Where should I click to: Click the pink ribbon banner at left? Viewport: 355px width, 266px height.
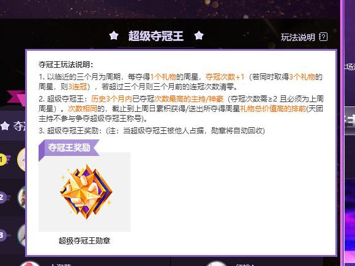(17, 98)
